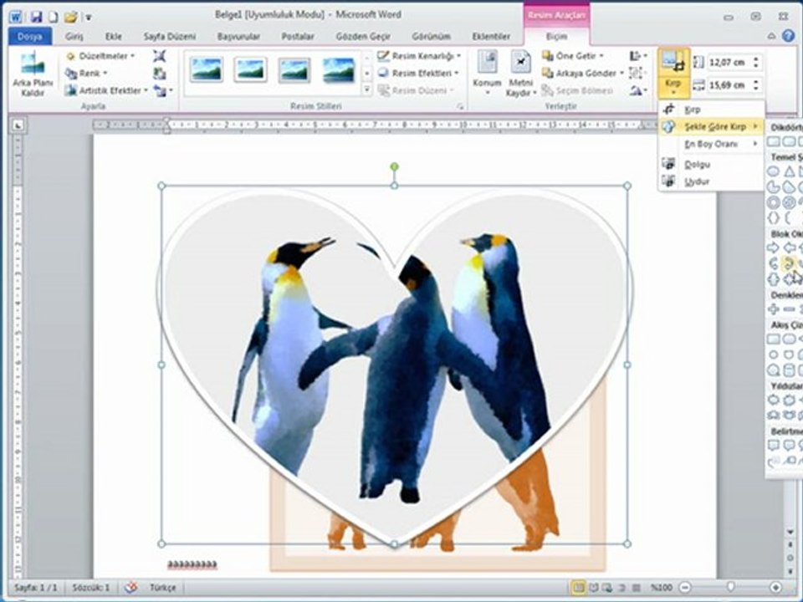Click the Print Layout view icon
Image resolution: width=803 pixels, height=602 pixels.
click(x=579, y=587)
